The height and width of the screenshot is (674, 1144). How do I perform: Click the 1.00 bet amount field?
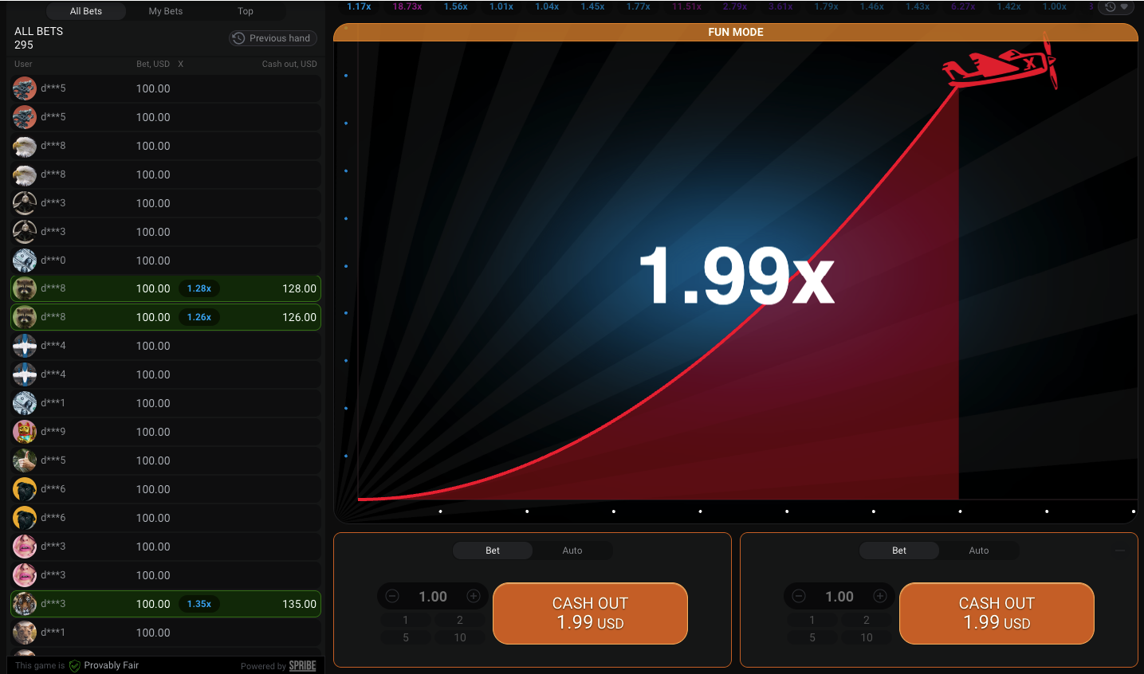432,595
